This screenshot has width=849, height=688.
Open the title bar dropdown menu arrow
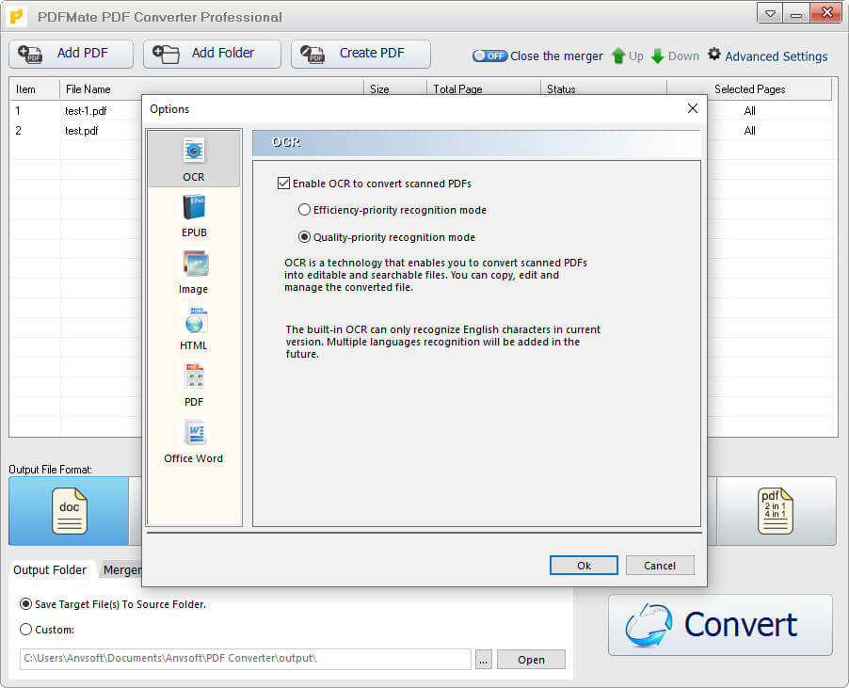(x=770, y=13)
